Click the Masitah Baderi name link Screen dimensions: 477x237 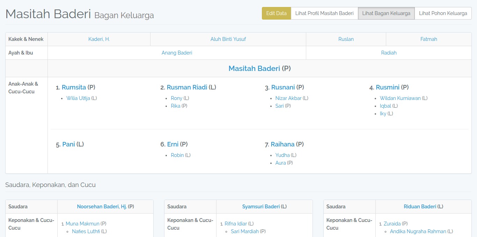click(x=254, y=69)
